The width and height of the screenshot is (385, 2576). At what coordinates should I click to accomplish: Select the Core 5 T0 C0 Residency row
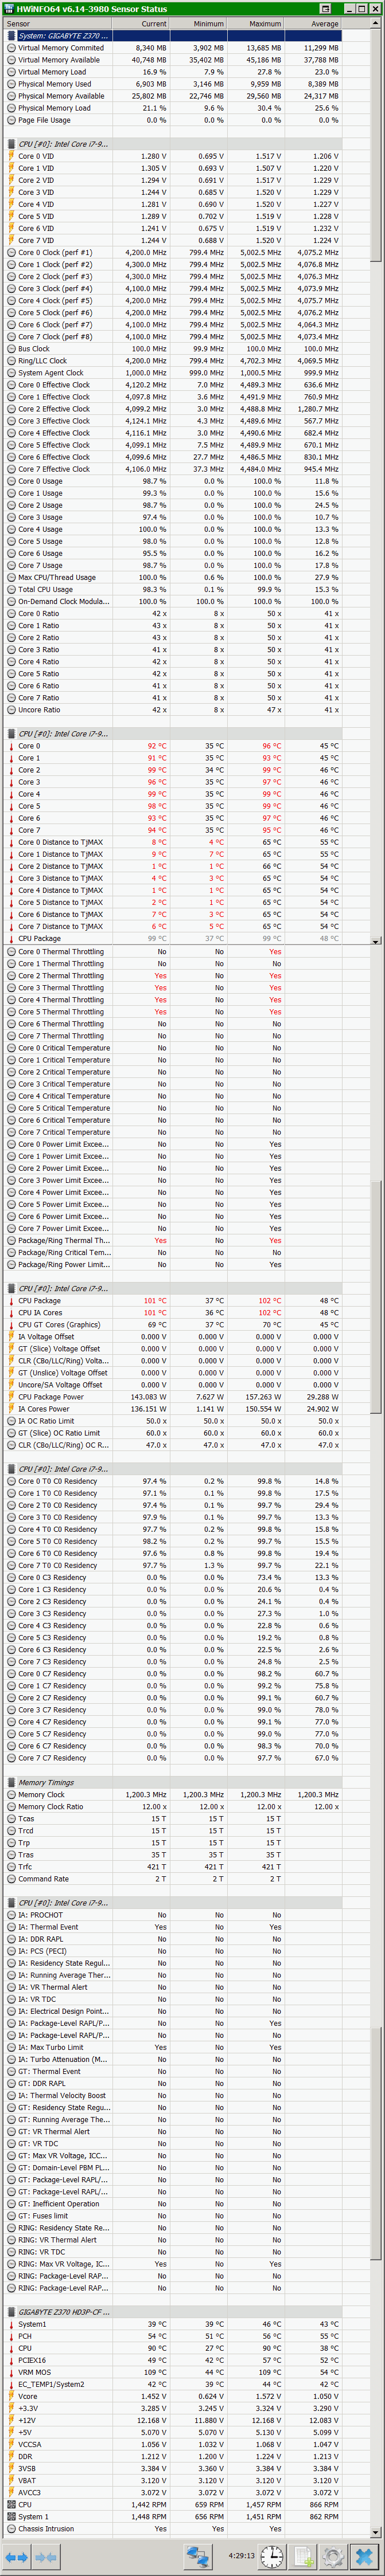click(x=172, y=1542)
